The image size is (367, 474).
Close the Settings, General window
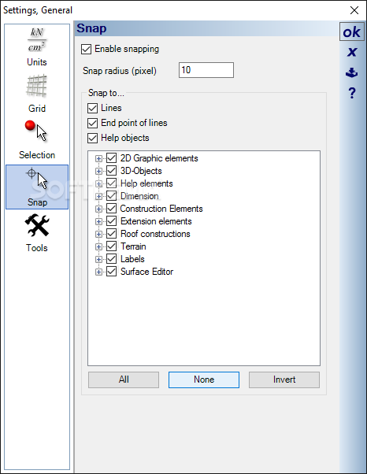click(354, 10)
